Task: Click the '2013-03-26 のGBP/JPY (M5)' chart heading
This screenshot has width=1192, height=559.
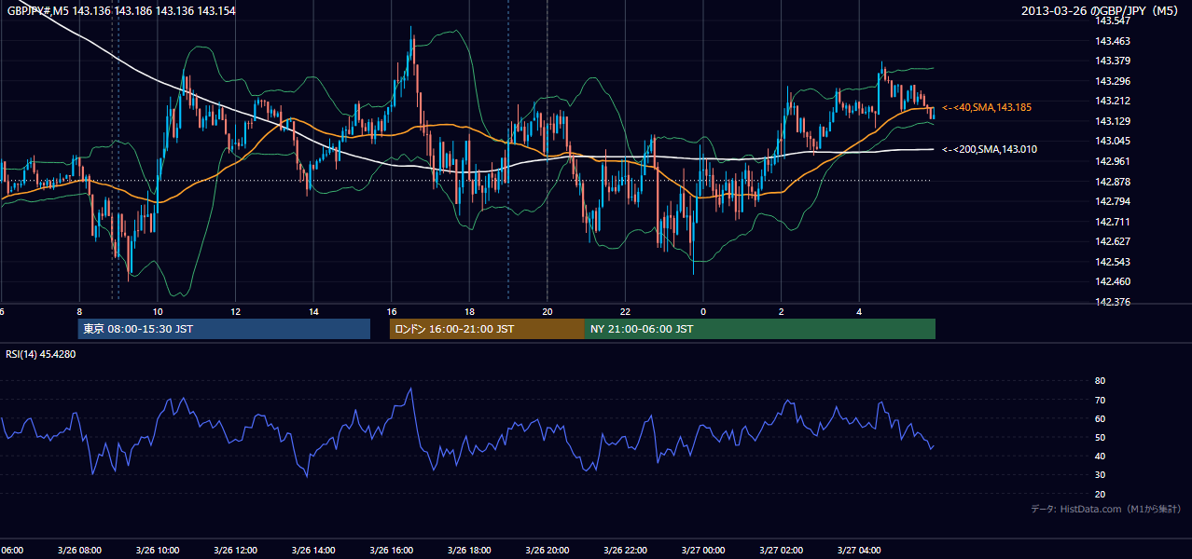Action: (x=1101, y=10)
